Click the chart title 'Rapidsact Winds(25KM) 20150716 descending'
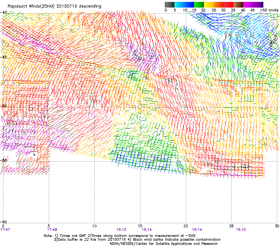The height and width of the screenshot is (246, 280). tap(54, 6)
